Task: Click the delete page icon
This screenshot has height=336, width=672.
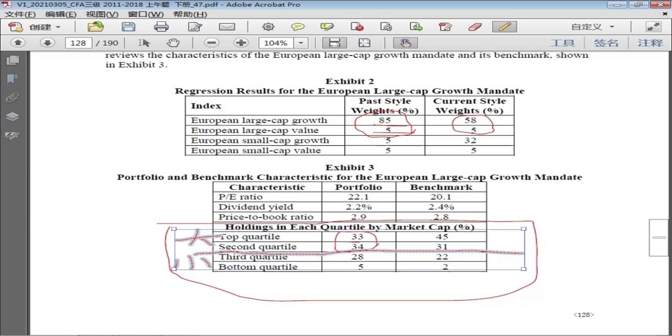Action: pos(357,27)
